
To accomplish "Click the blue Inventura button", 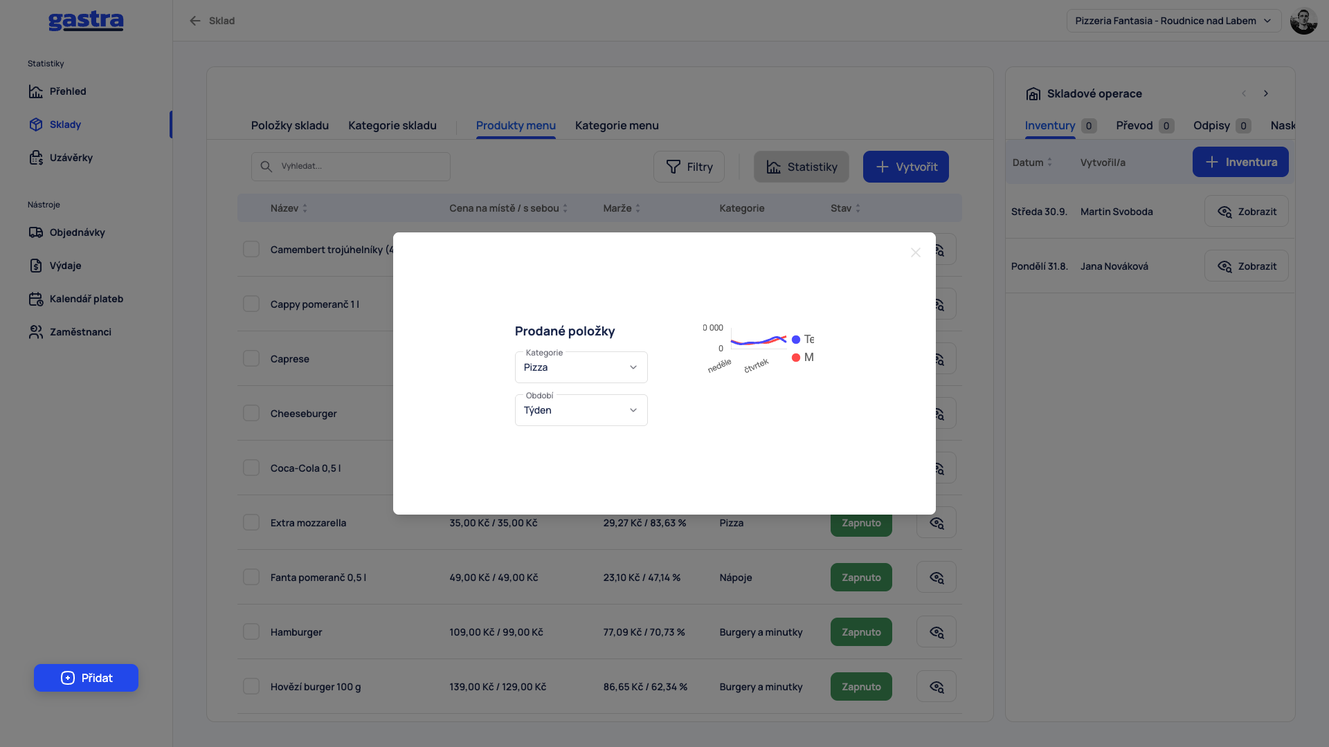I will click(1240, 162).
